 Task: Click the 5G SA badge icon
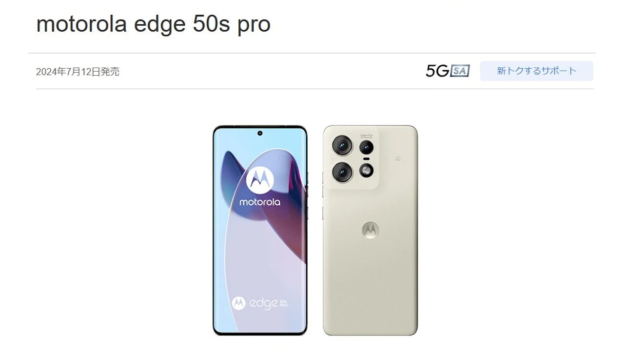(448, 71)
